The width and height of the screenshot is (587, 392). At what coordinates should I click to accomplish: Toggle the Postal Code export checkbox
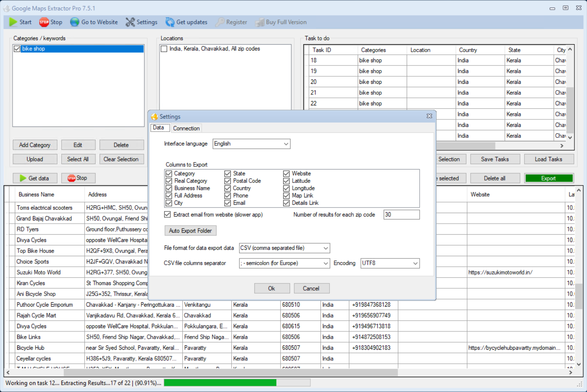(x=228, y=181)
